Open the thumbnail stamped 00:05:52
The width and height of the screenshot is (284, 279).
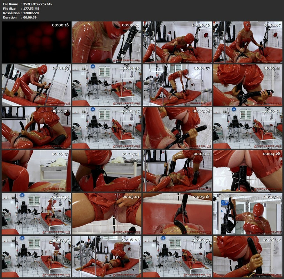pos(36,257)
